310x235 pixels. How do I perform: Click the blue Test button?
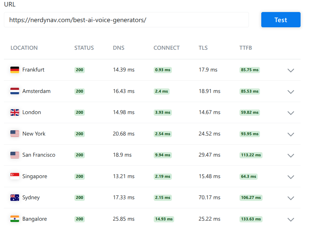coord(280,20)
